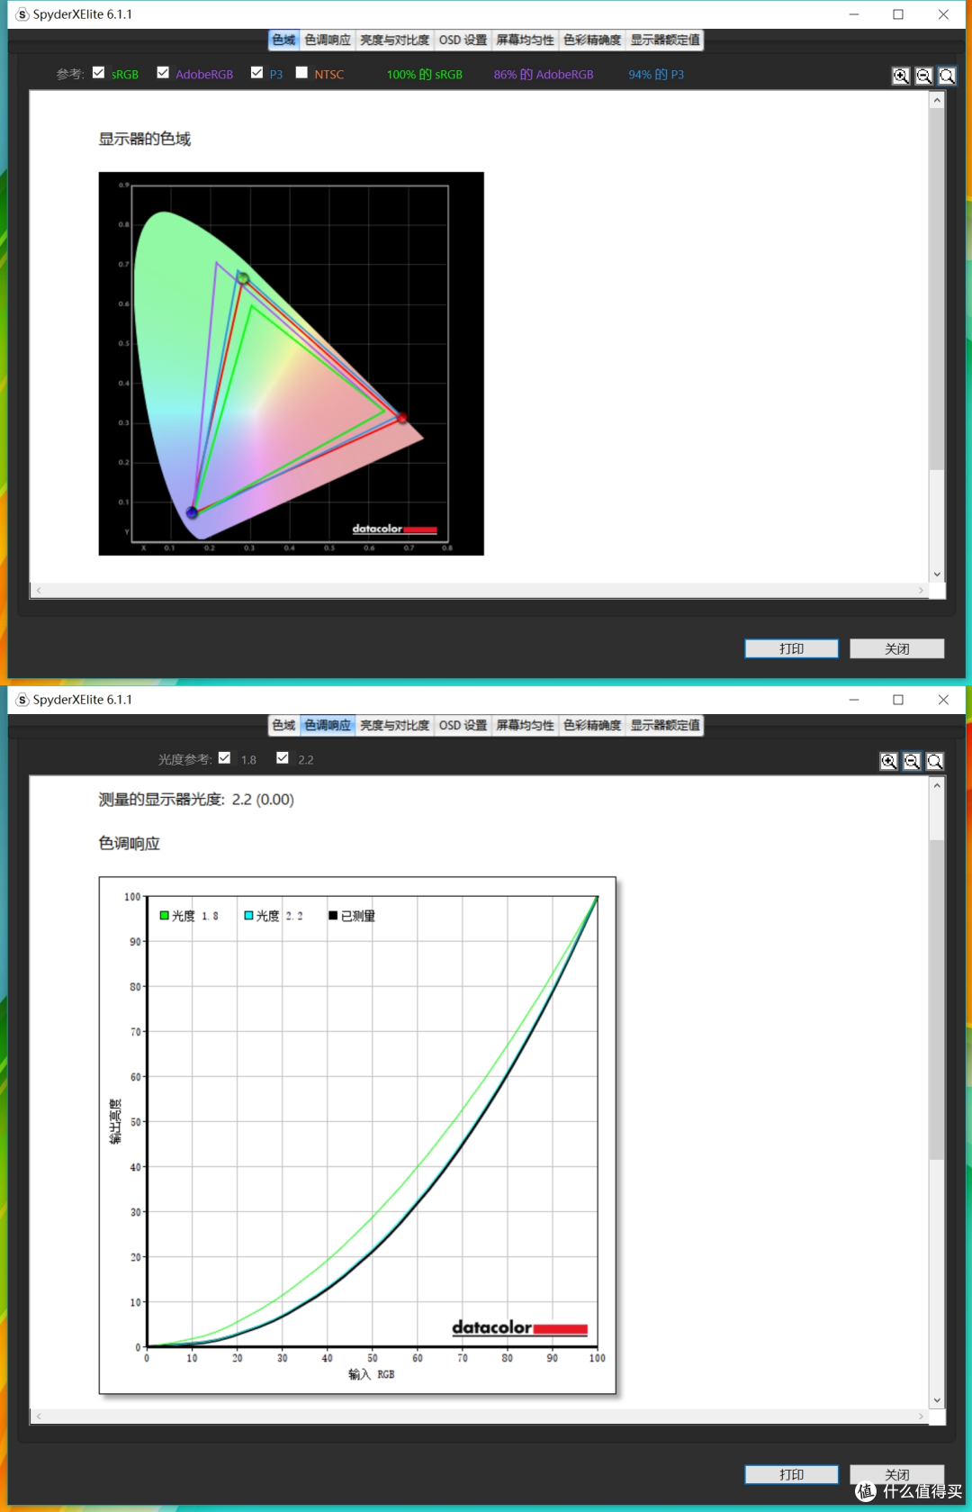This screenshot has height=1512, width=972.
Task: Click 关闭 button in the gamut window
Action: pos(896,649)
